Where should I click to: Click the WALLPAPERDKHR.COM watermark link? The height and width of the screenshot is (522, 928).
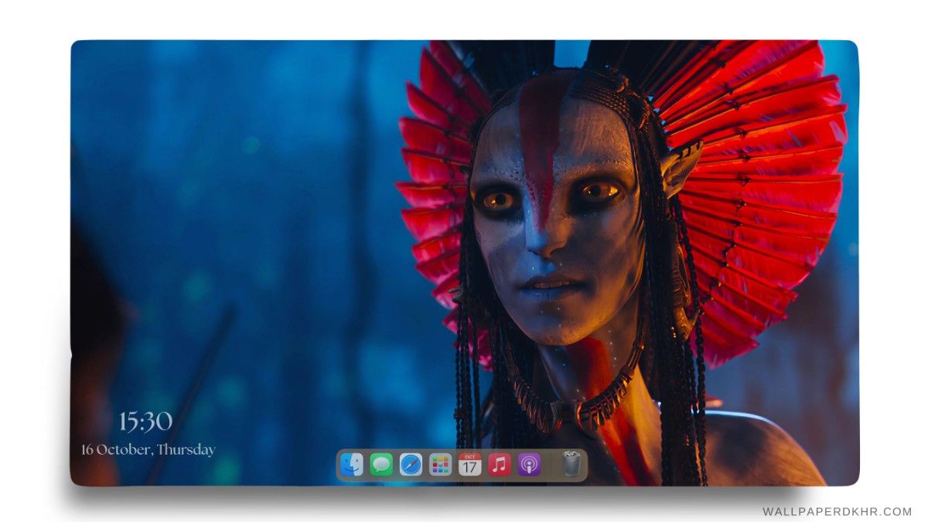coord(837,512)
